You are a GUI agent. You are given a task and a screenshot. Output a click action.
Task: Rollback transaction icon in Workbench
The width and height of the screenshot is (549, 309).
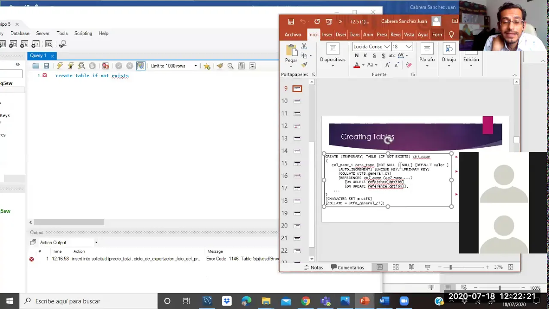coord(130,66)
